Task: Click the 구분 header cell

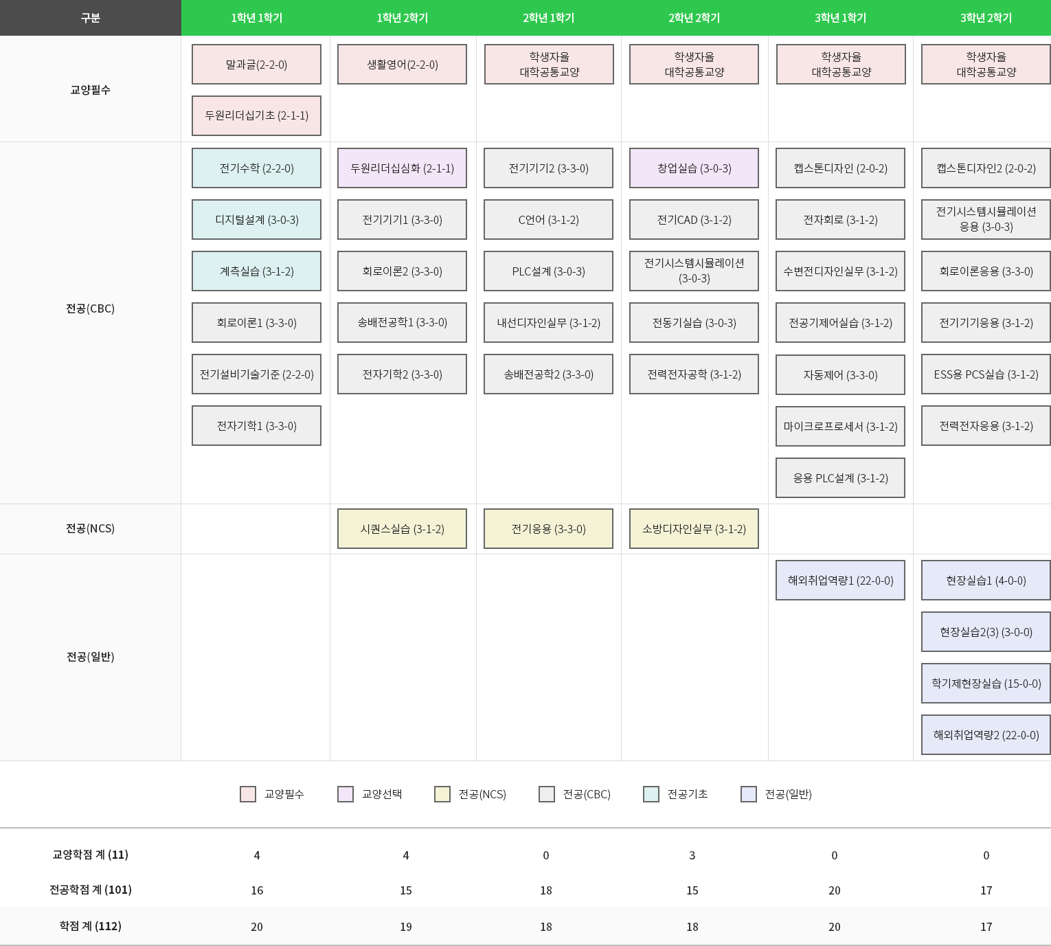Action: (x=91, y=18)
